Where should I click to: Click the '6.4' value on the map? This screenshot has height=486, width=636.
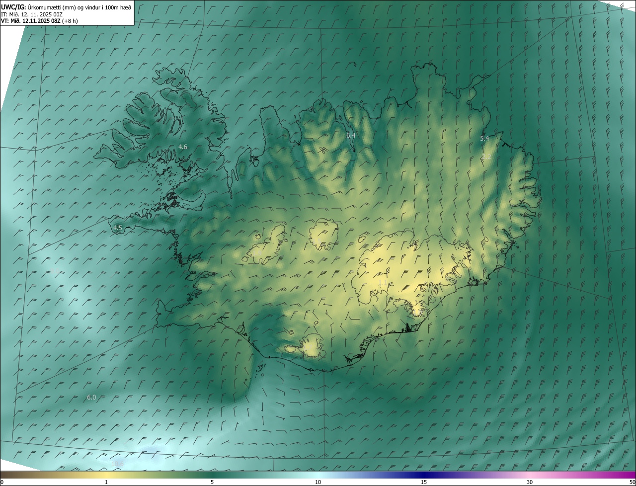point(351,135)
